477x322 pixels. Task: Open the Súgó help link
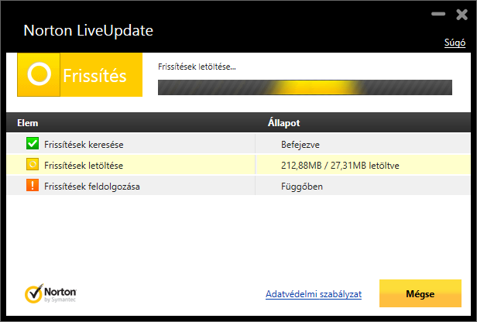click(x=455, y=43)
